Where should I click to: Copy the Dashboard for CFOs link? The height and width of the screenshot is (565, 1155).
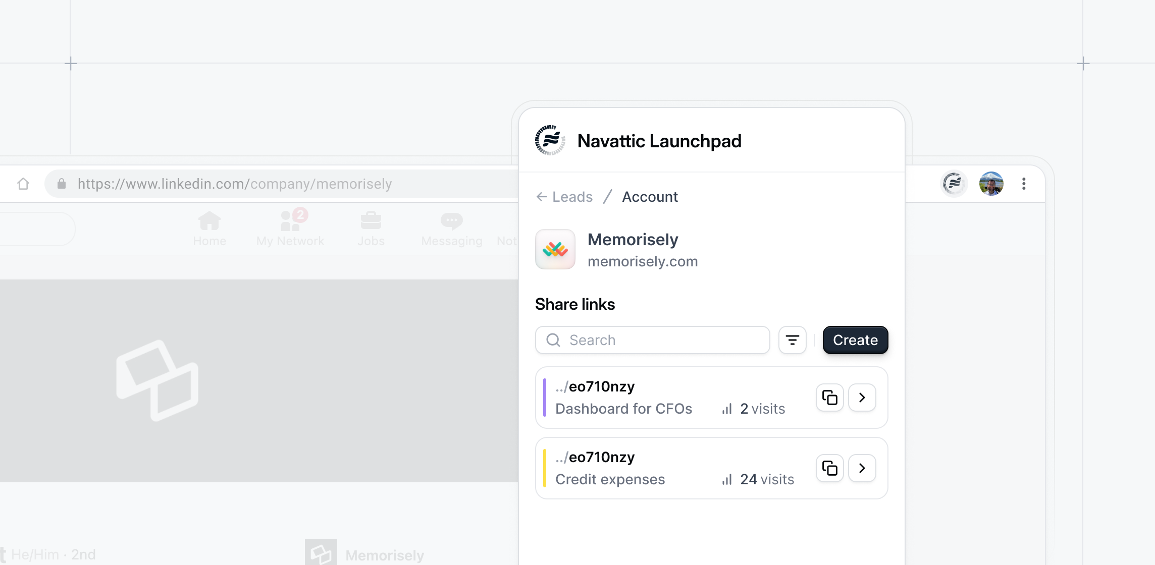point(829,398)
